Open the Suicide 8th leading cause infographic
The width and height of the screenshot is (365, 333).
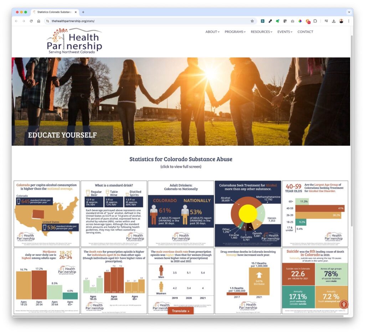pyautogui.click(x=315, y=281)
